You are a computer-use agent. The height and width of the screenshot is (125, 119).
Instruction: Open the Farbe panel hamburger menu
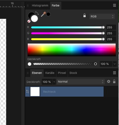[115, 5]
